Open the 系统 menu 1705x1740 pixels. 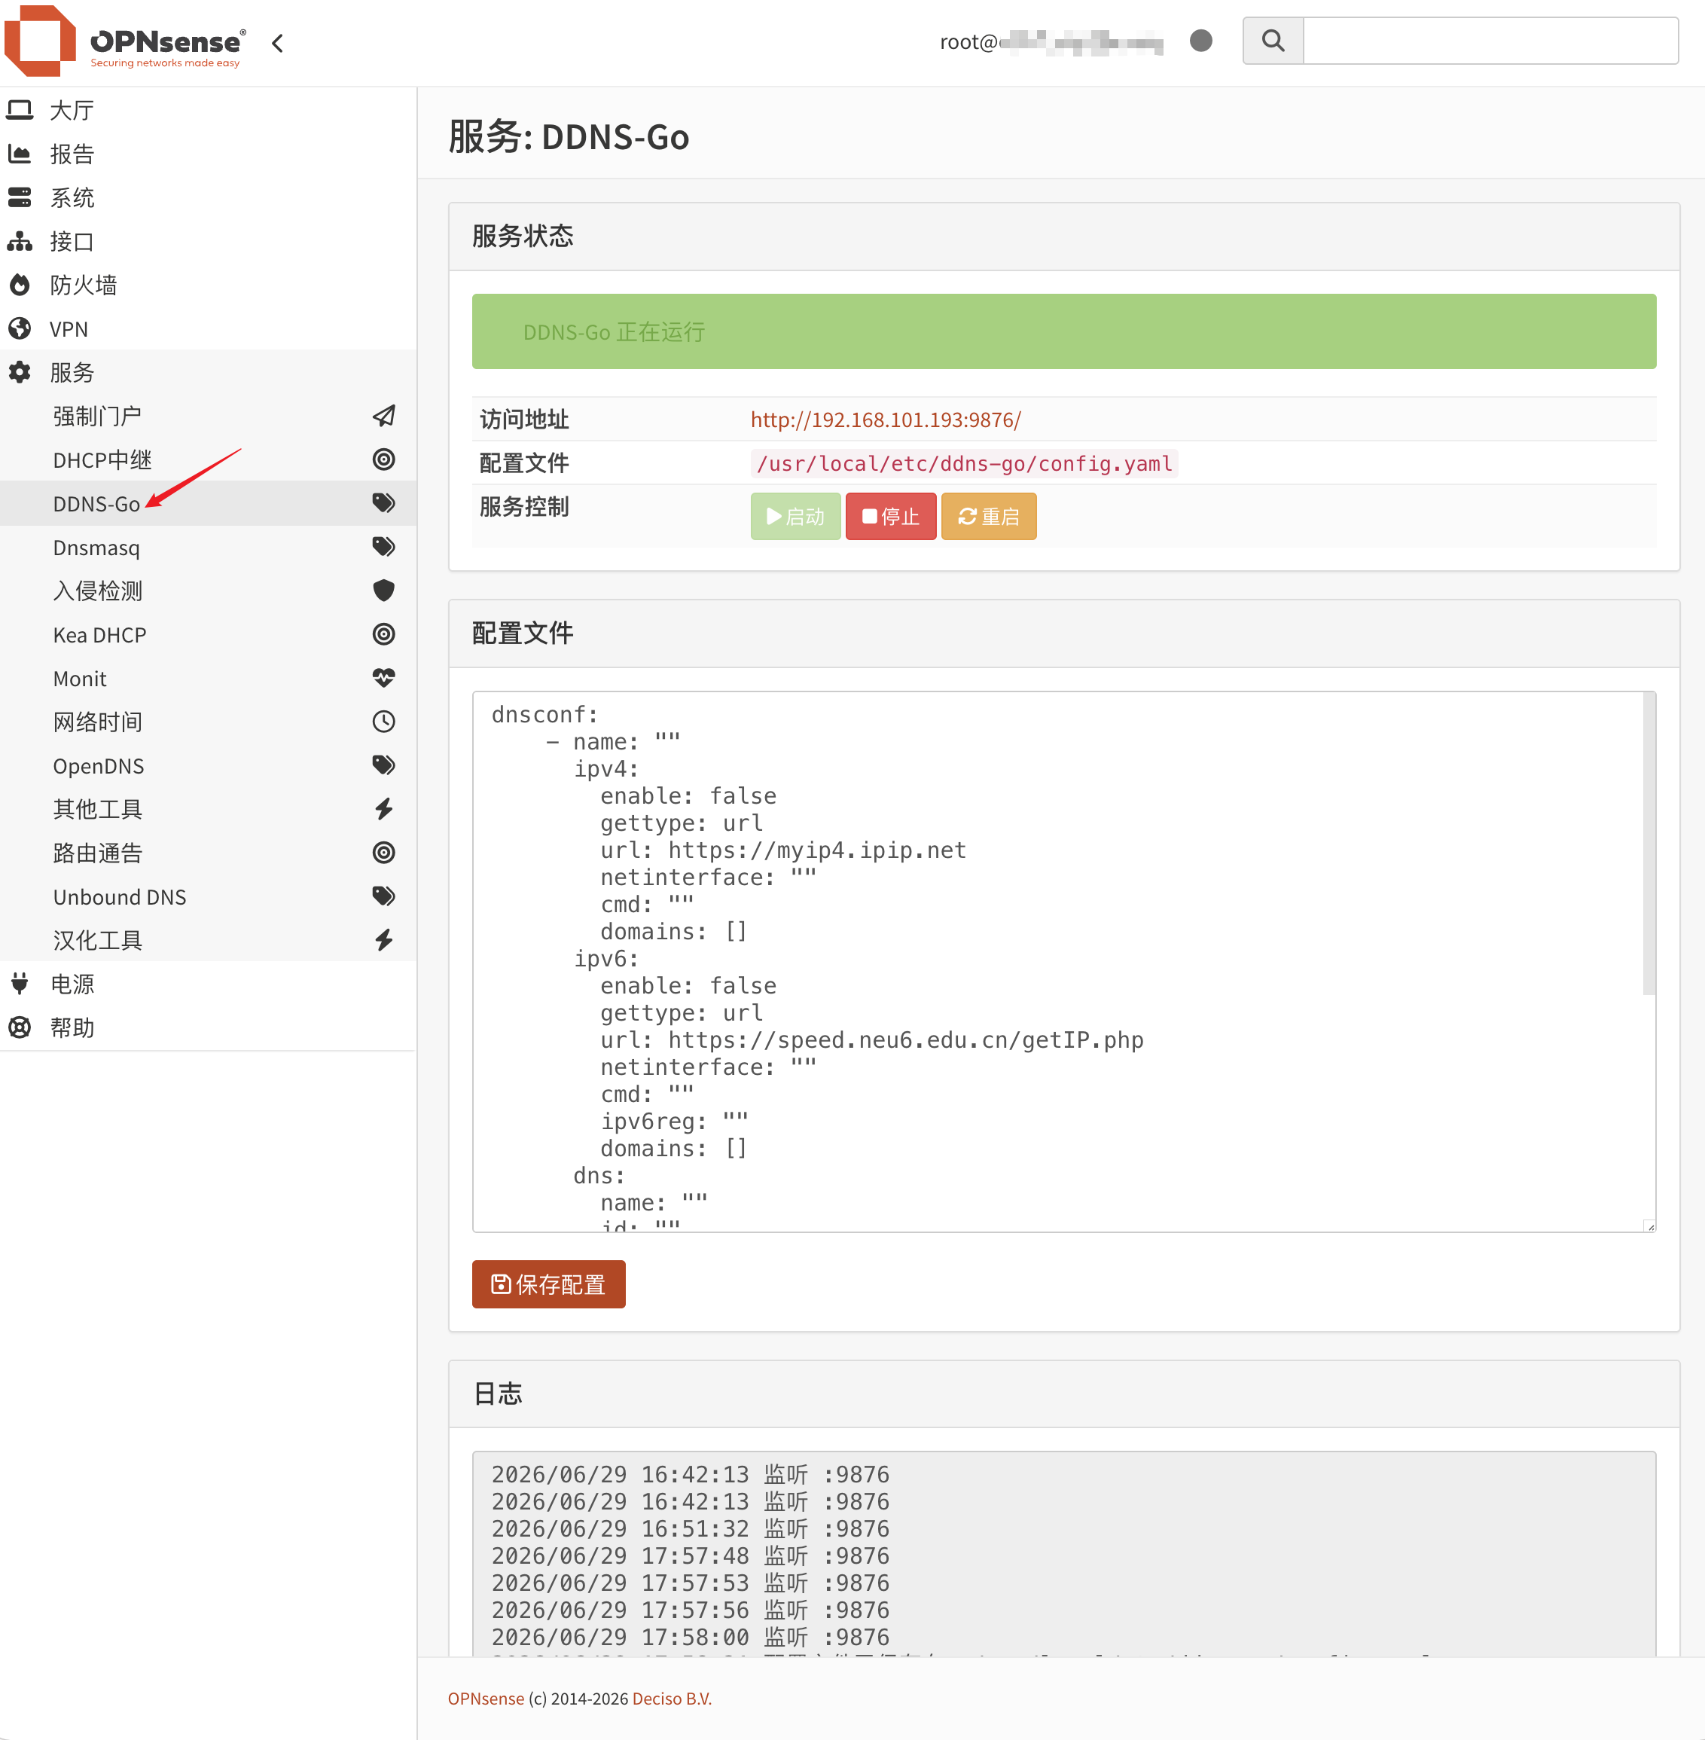(x=208, y=197)
